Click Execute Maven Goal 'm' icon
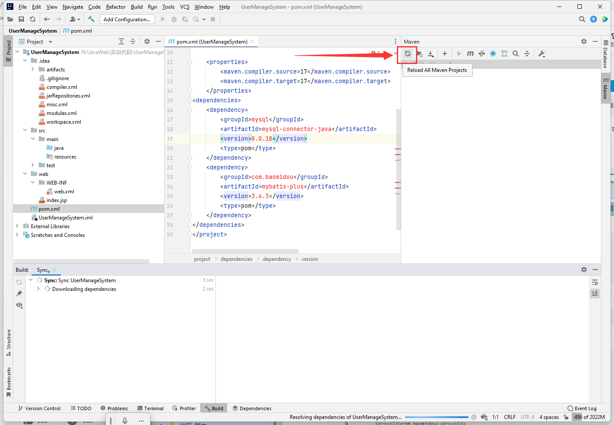Viewport: 614px width, 425px height. pos(470,54)
